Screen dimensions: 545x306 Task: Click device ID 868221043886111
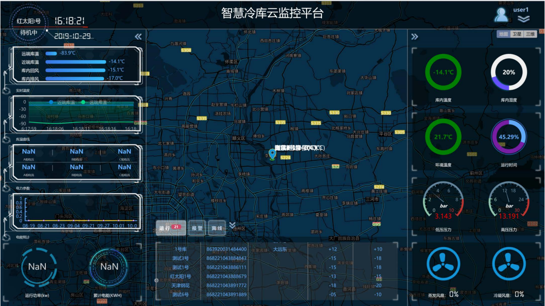point(226,267)
